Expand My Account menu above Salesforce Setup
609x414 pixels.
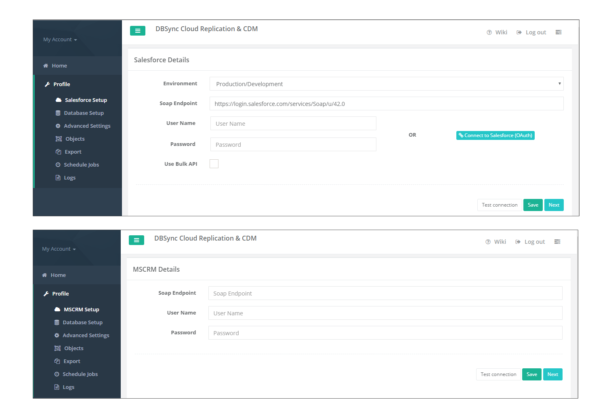60,40
